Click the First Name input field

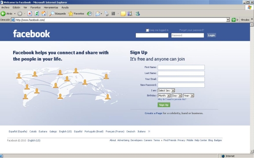tap(181, 67)
